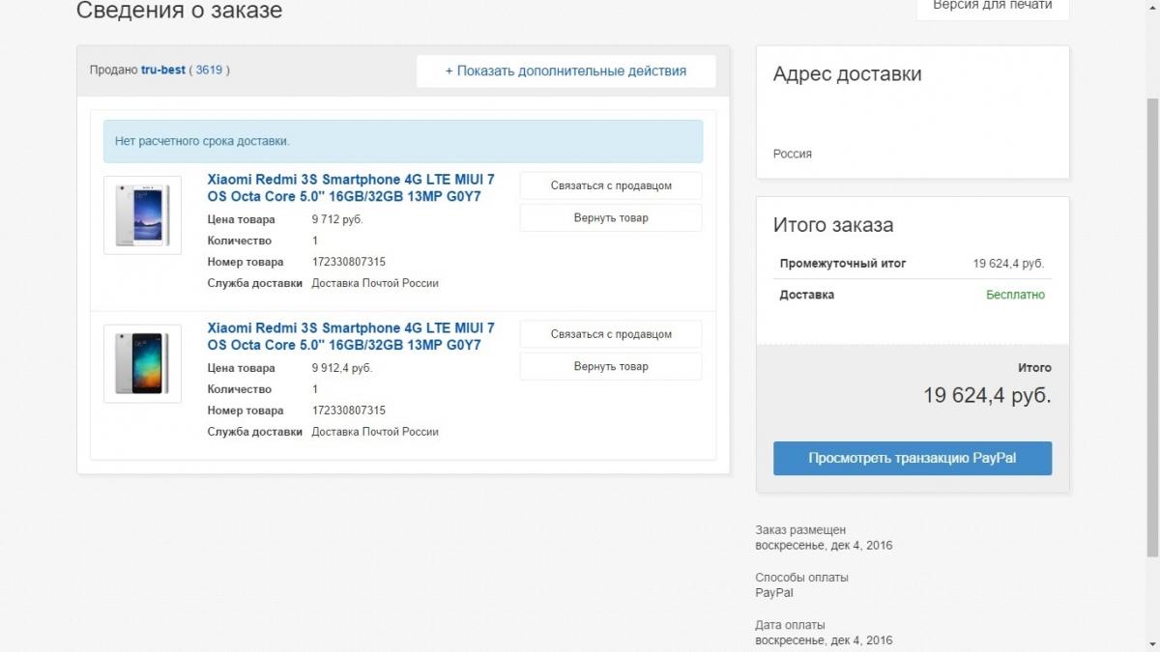This screenshot has height=652, width=1160.
Task: Select item number 172330807315 of first item
Action: coord(349,262)
